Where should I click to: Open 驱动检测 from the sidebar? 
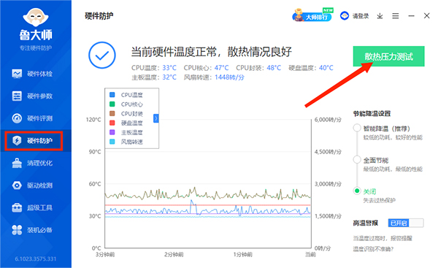tap(32, 185)
